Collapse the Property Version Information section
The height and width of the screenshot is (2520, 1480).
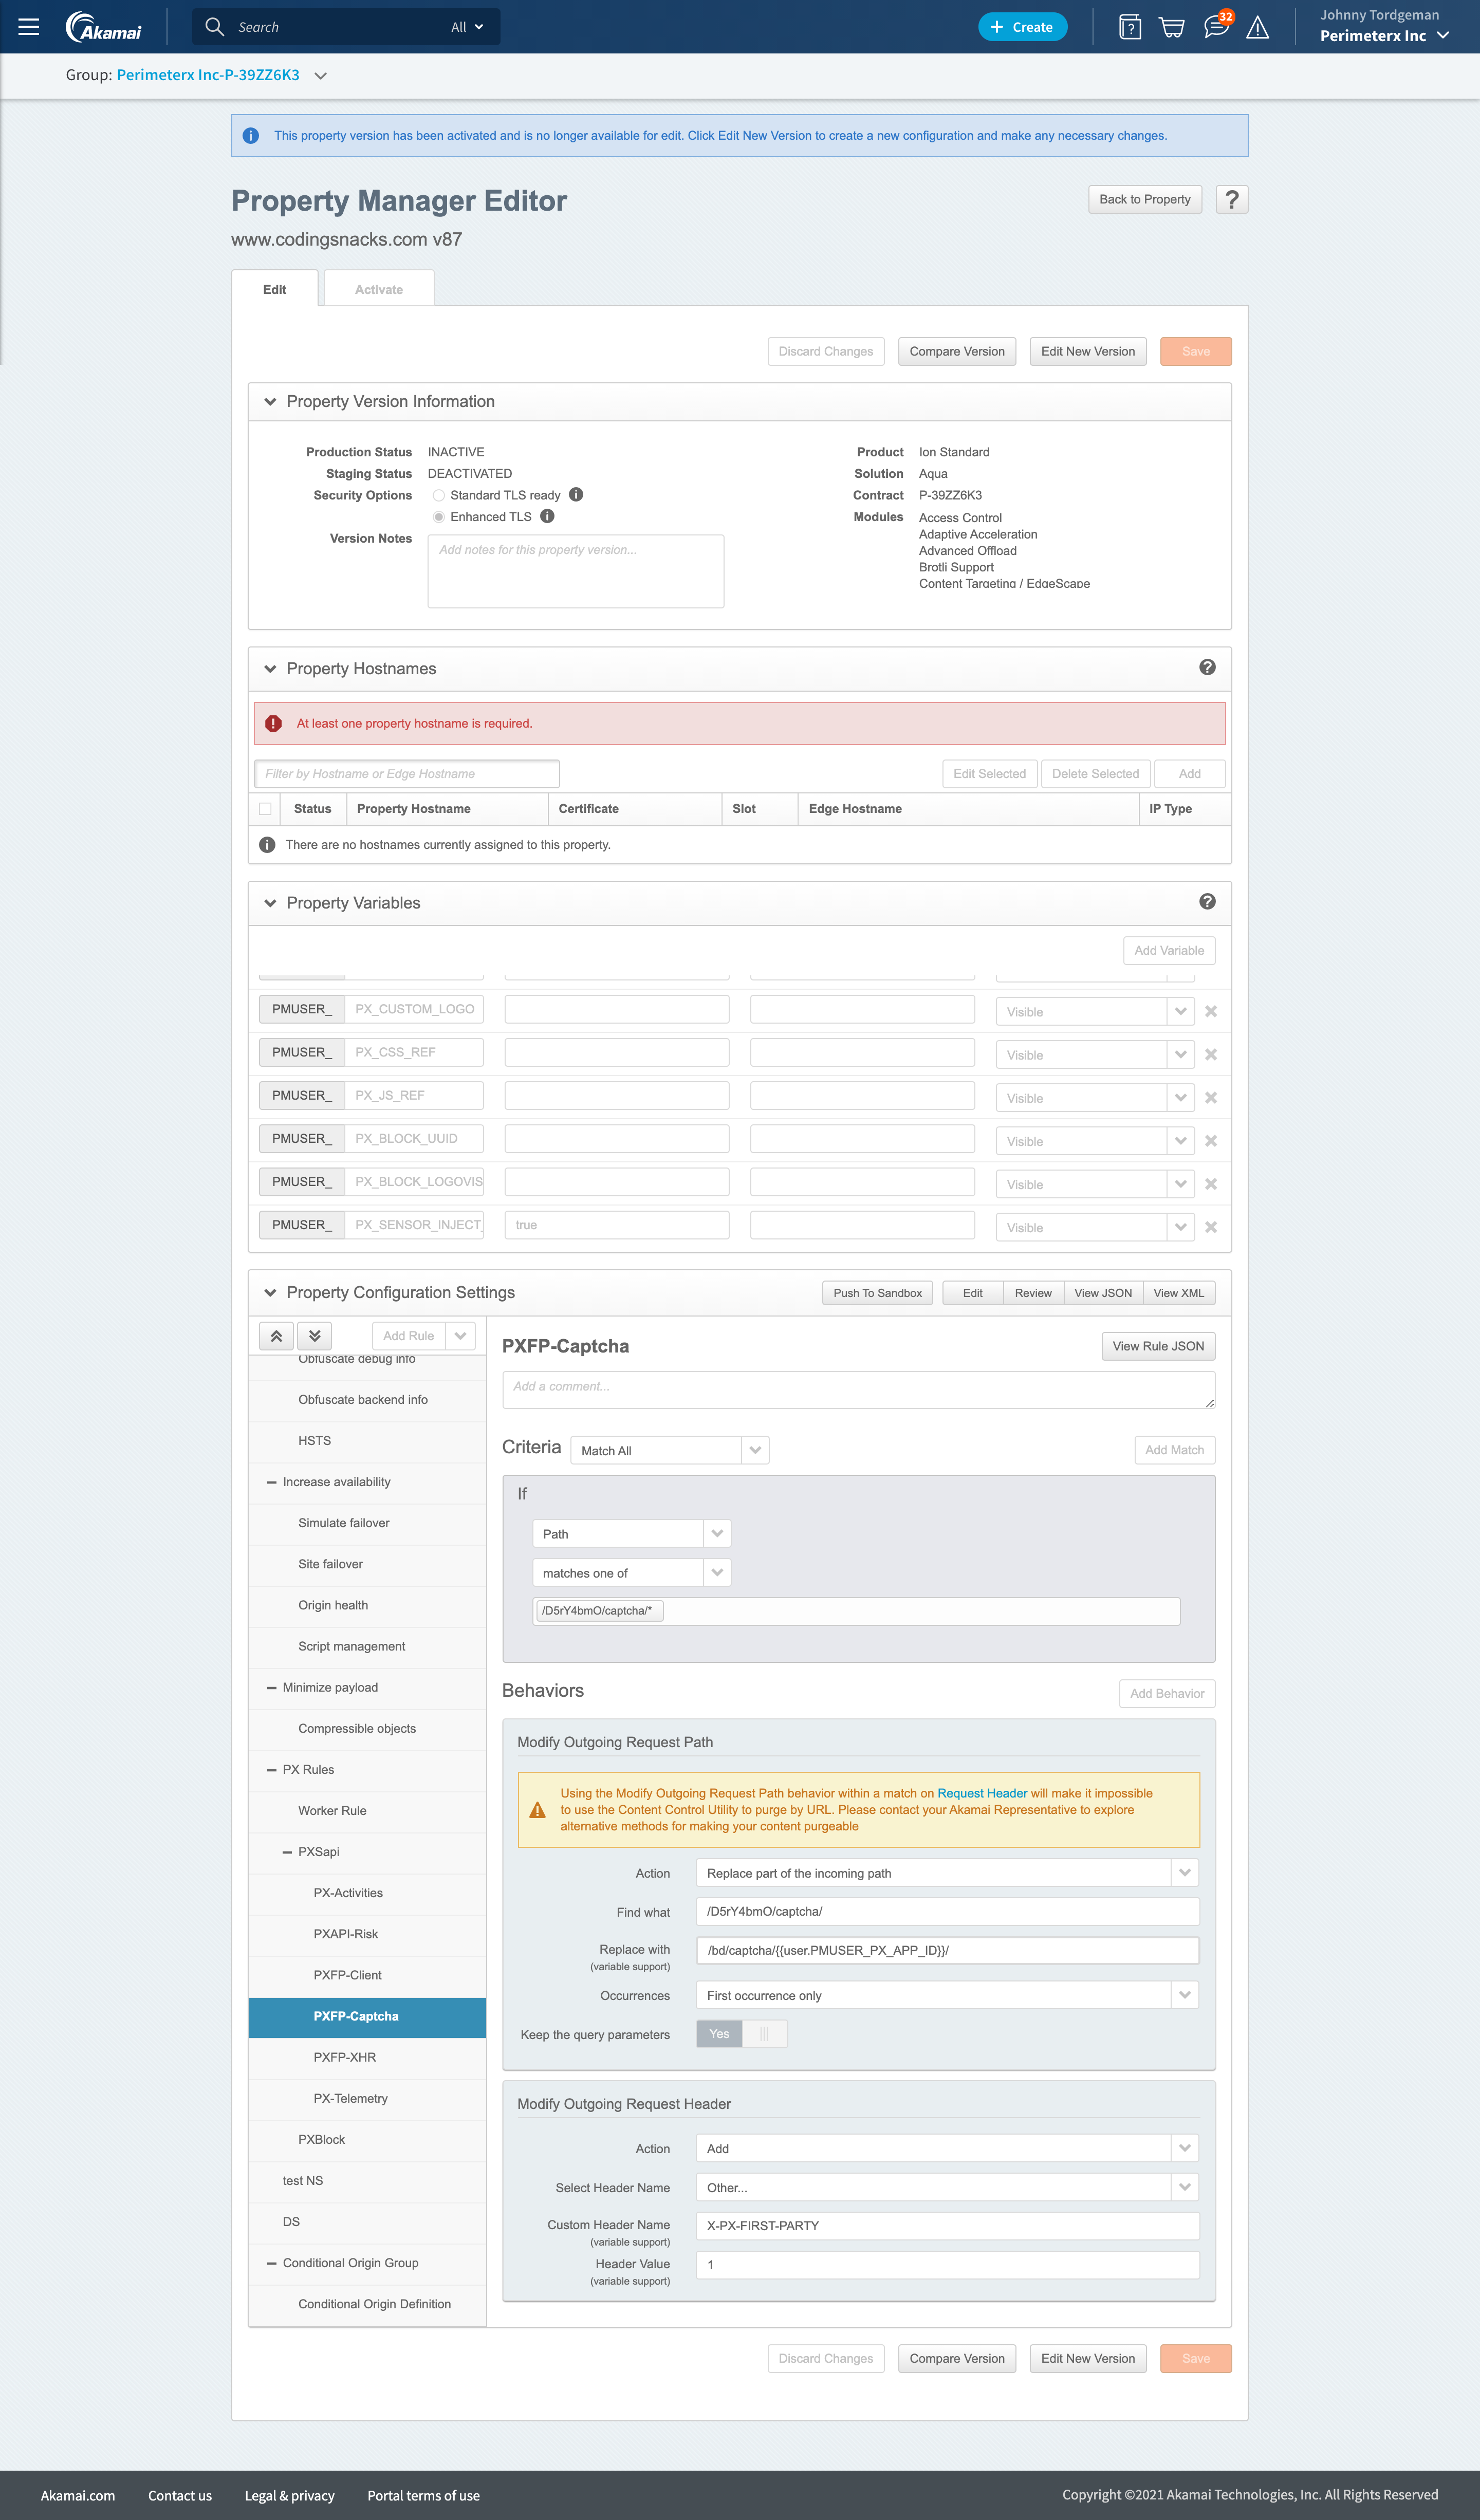tap(270, 401)
